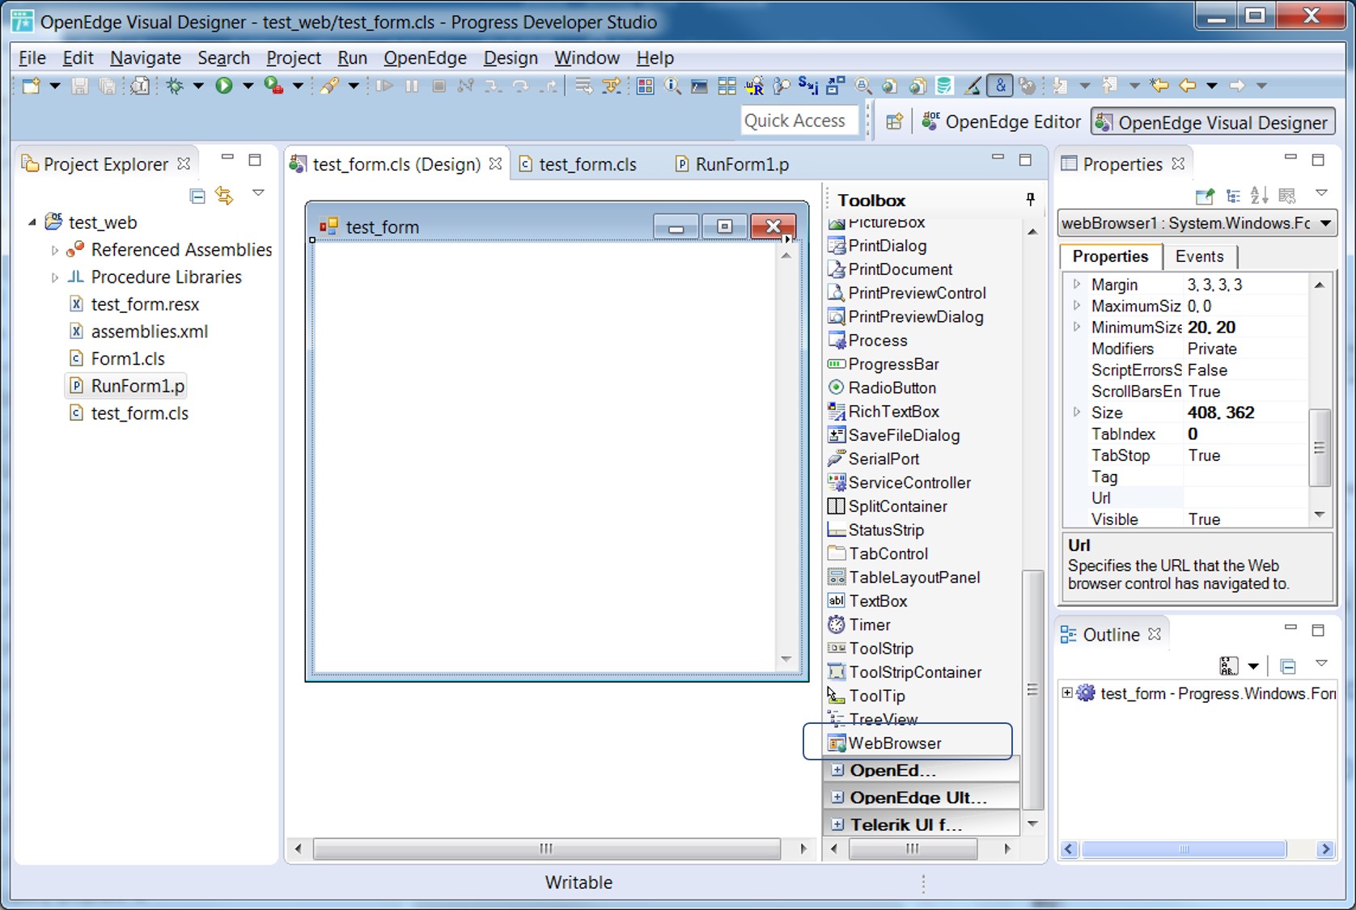This screenshot has width=1356, height=910.
Task: Switch to OpenEdge Editor perspective
Action: pyautogui.click(x=1002, y=122)
